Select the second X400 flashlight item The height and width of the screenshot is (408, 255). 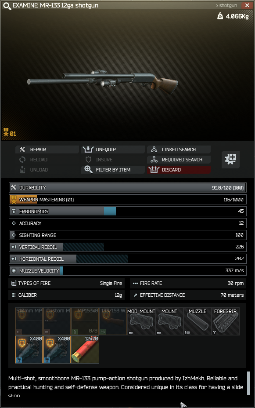(x=57, y=349)
